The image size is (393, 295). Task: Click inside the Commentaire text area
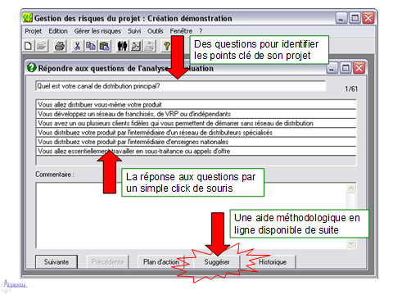pos(191,216)
